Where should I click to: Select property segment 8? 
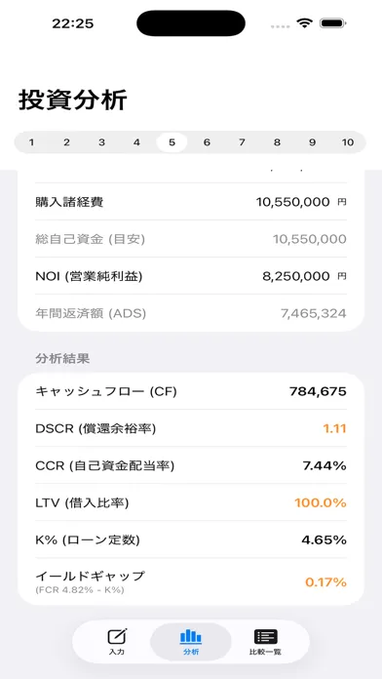[x=277, y=142]
